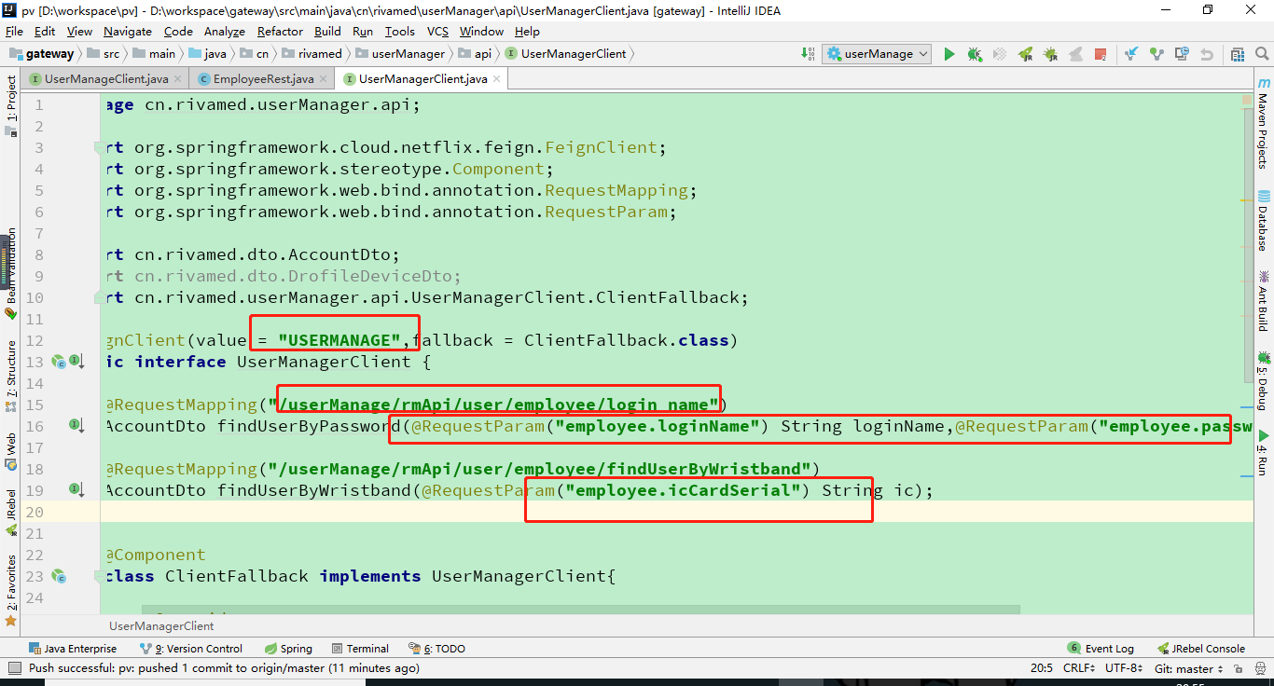Close the EmployeeRest.java tab
The height and width of the screenshot is (686, 1274).
point(324,79)
